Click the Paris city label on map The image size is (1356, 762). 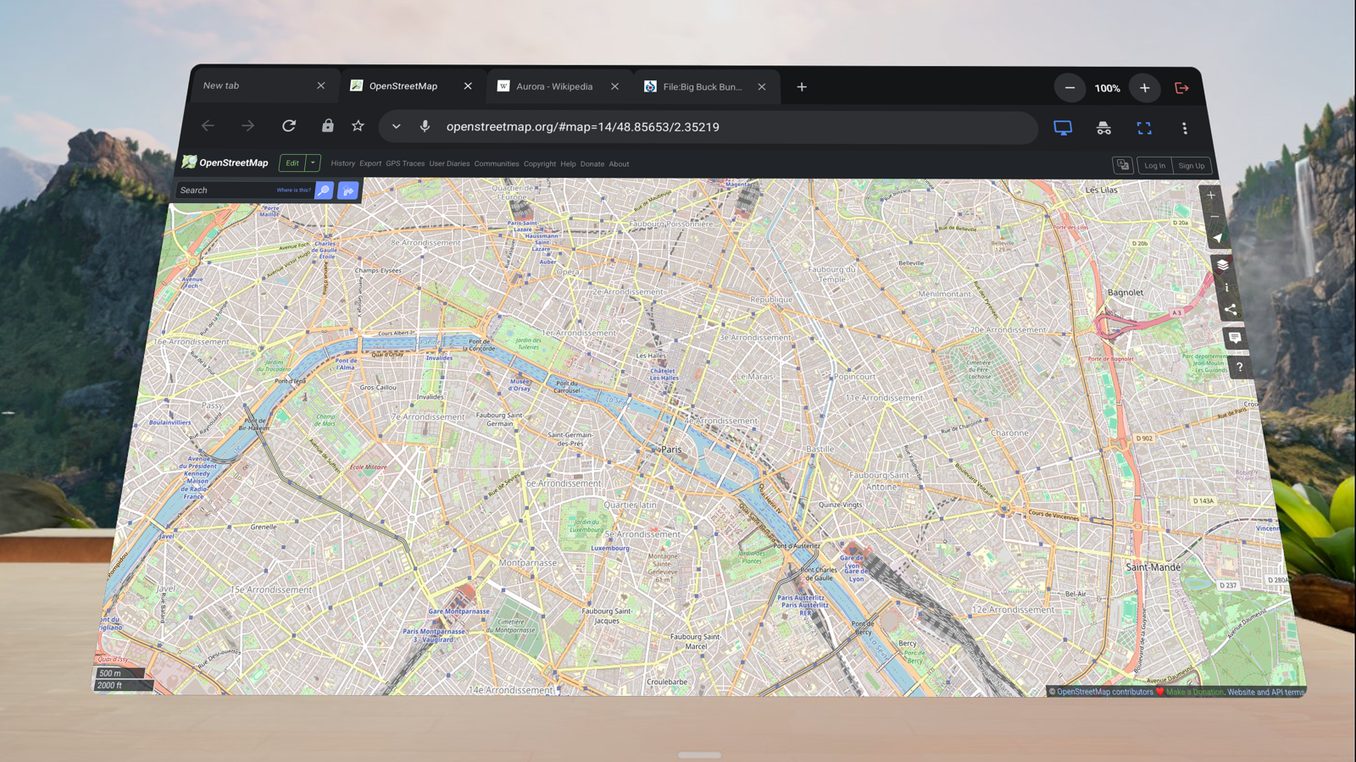(671, 450)
